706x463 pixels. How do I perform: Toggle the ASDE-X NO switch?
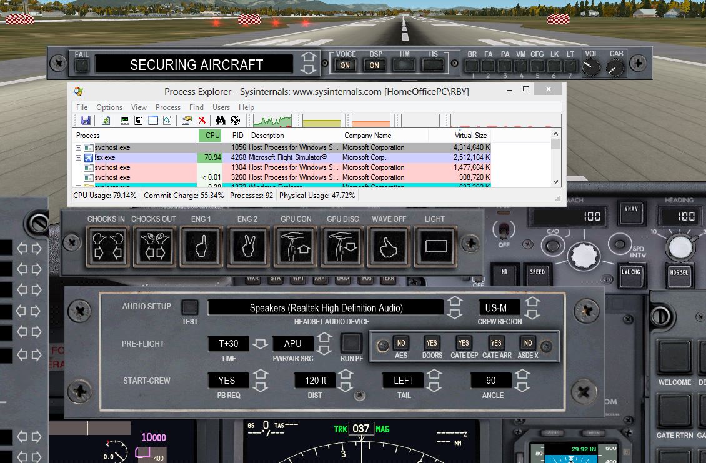528,343
